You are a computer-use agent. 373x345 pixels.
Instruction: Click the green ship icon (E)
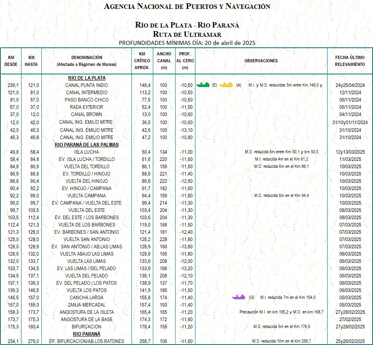coord(203,85)
